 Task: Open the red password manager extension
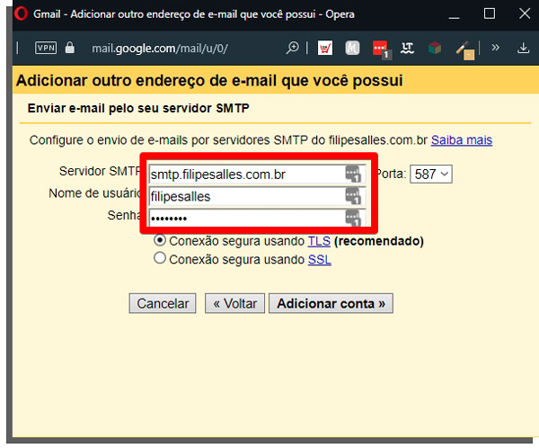[x=382, y=49]
